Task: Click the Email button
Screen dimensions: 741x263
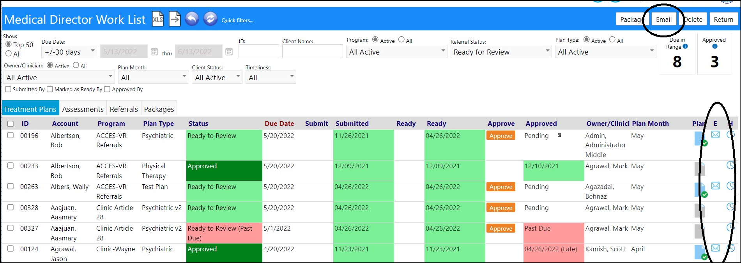Action: tap(663, 19)
